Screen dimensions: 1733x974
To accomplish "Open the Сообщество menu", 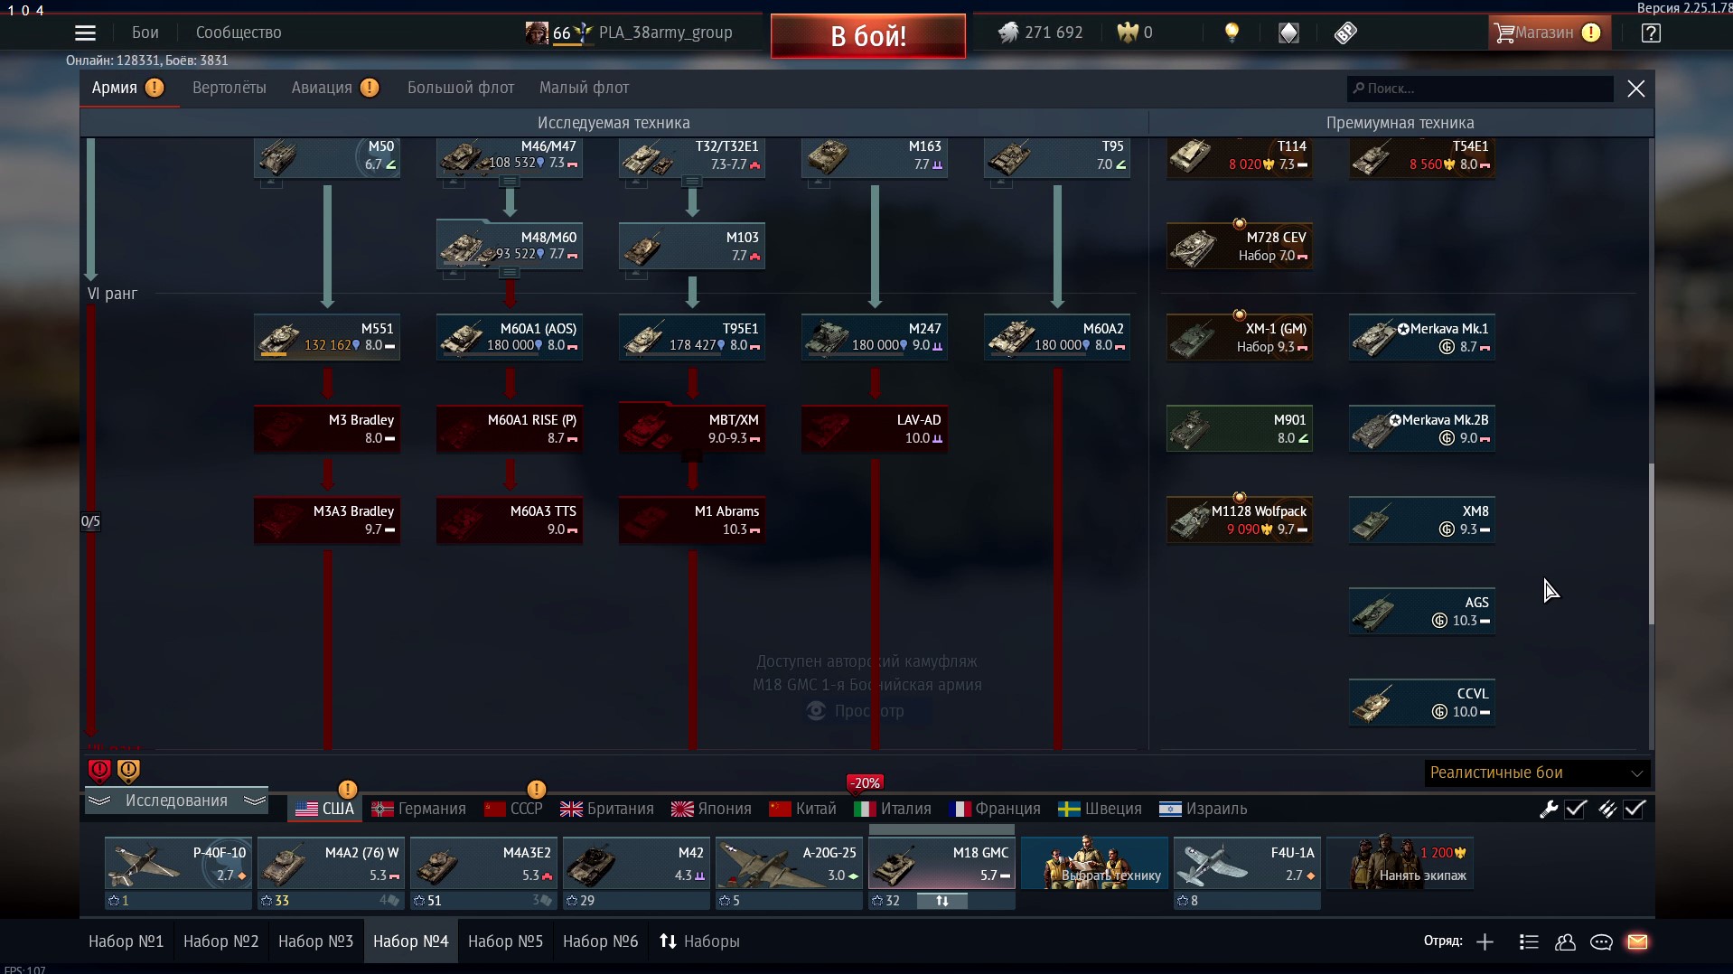I will click(239, 33).
